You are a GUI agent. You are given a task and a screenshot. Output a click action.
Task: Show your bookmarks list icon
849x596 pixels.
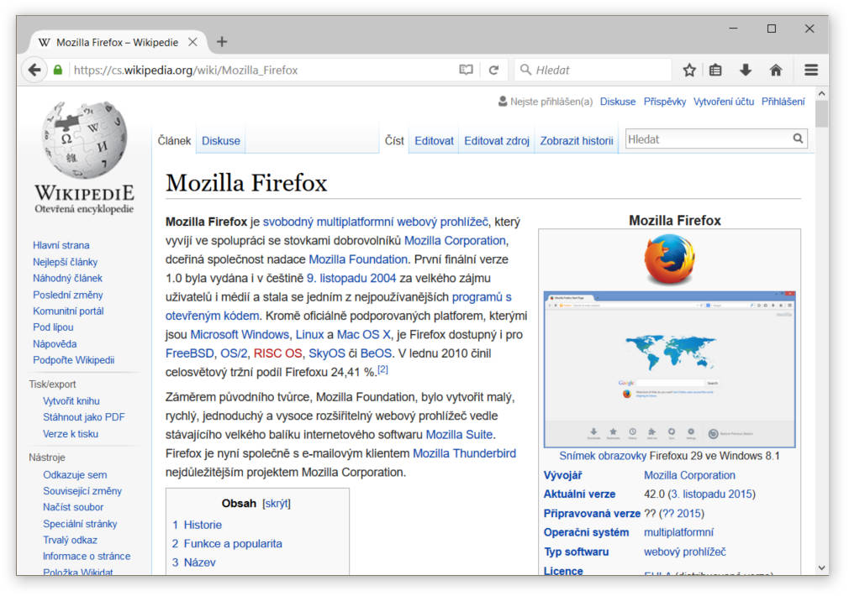(715, 70)
